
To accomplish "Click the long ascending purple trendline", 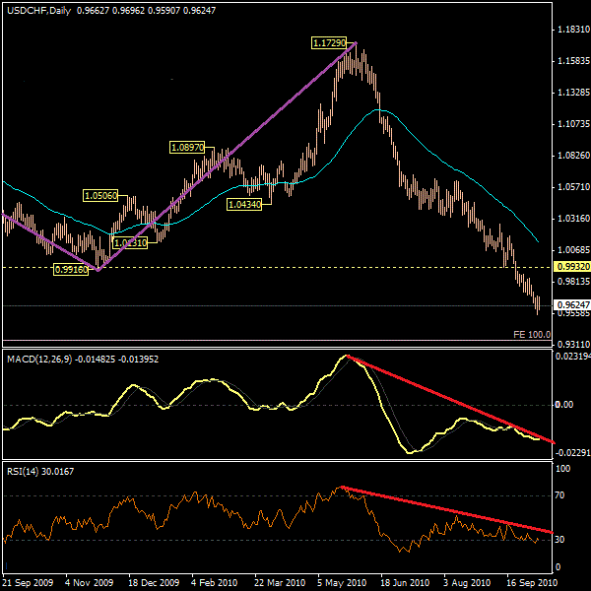I will pyautogui.click(x=227, y=156).
